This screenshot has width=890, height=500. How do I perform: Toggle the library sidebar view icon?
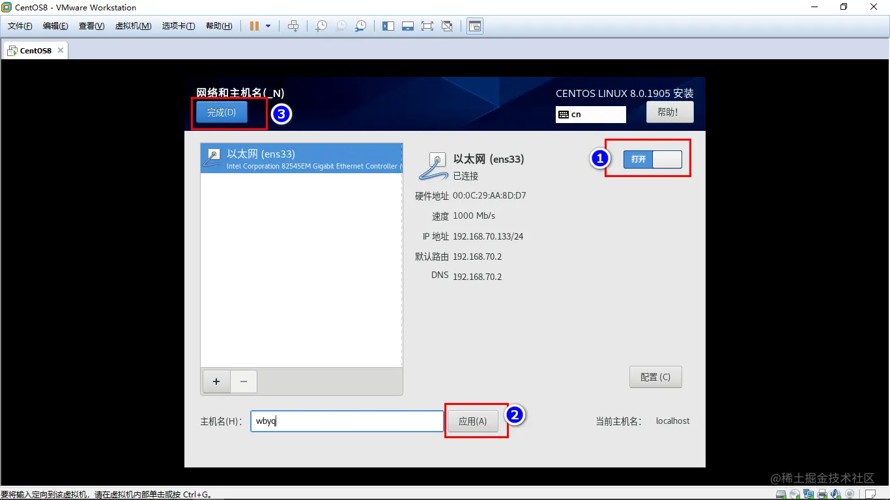[x=388, y=26]
